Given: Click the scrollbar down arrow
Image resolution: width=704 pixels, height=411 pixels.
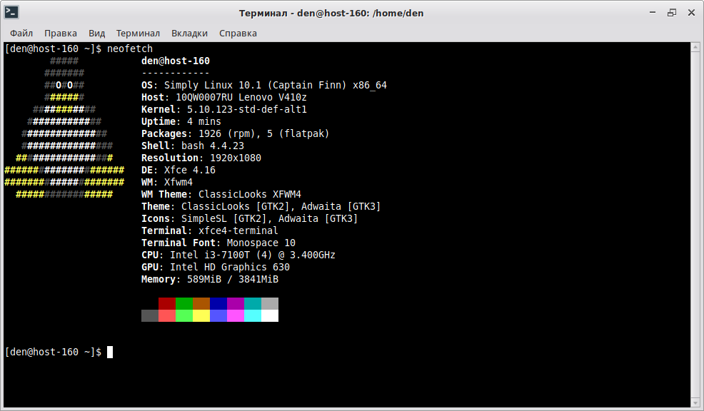Looking at the screenshot, I should [695, 402].
